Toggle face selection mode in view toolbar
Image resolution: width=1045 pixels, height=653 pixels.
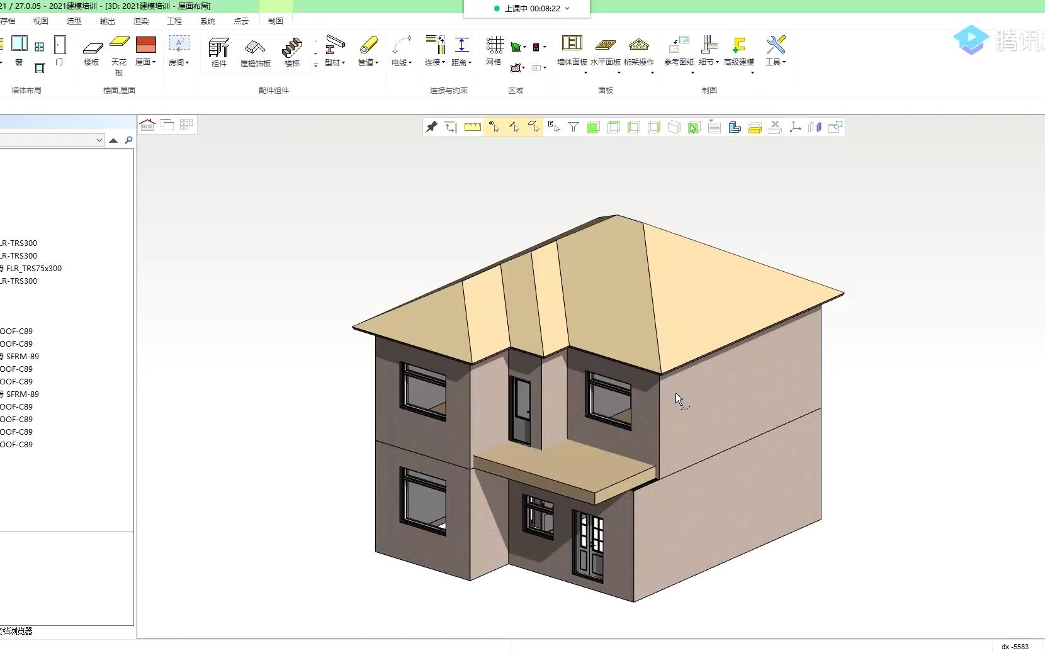(534, 127)
